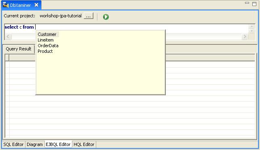Minimize the DbXaminer view panel

(x=247, y=3)
